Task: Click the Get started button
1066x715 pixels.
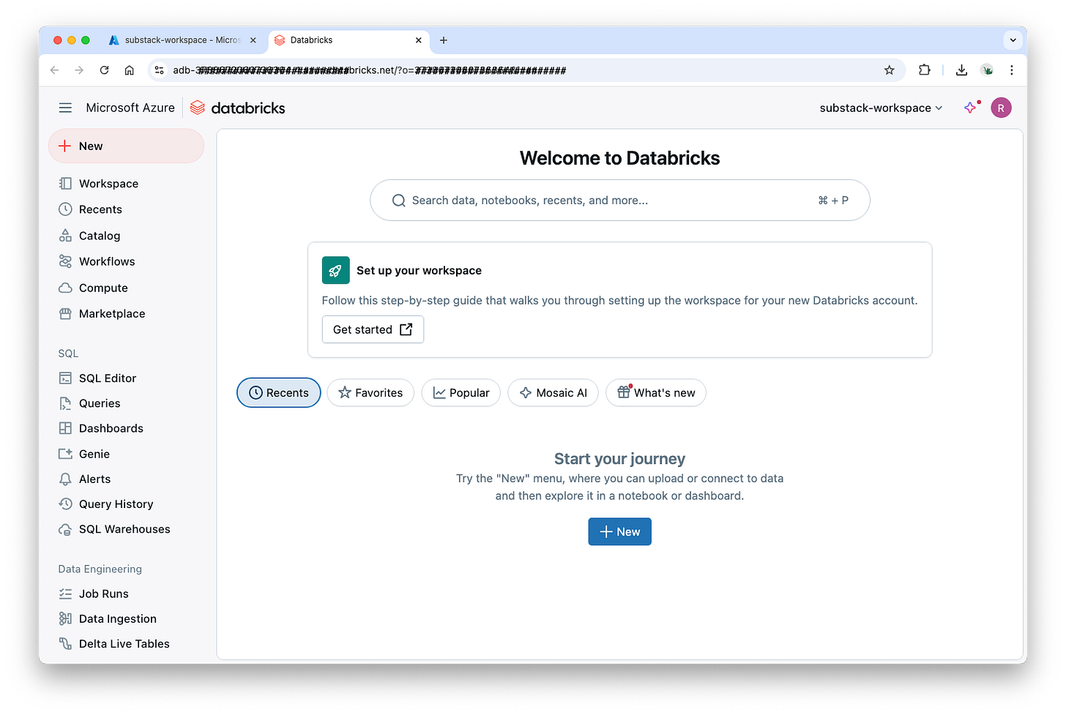Action: click(373, 329)
